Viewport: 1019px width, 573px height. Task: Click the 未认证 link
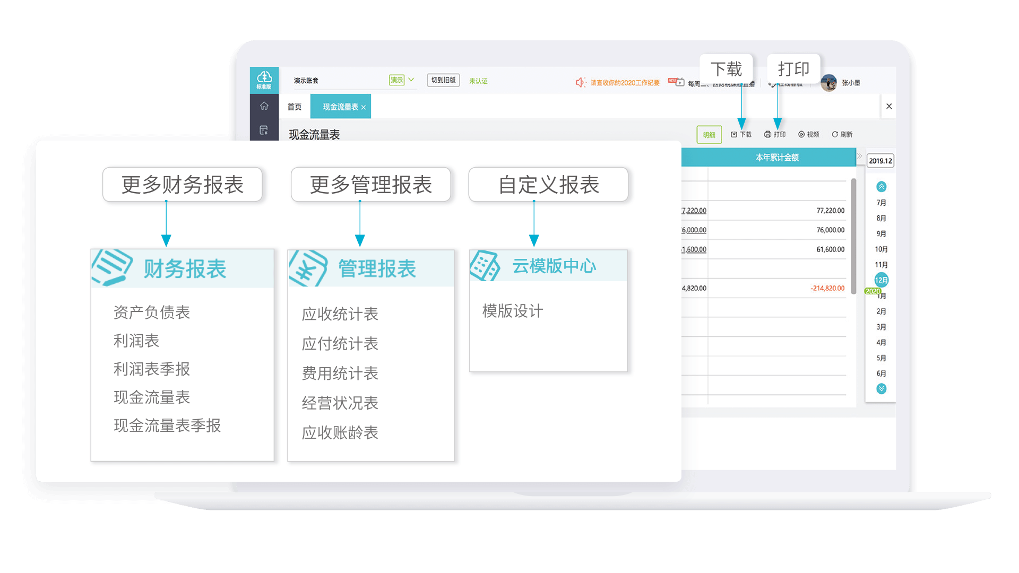point(478,81)
